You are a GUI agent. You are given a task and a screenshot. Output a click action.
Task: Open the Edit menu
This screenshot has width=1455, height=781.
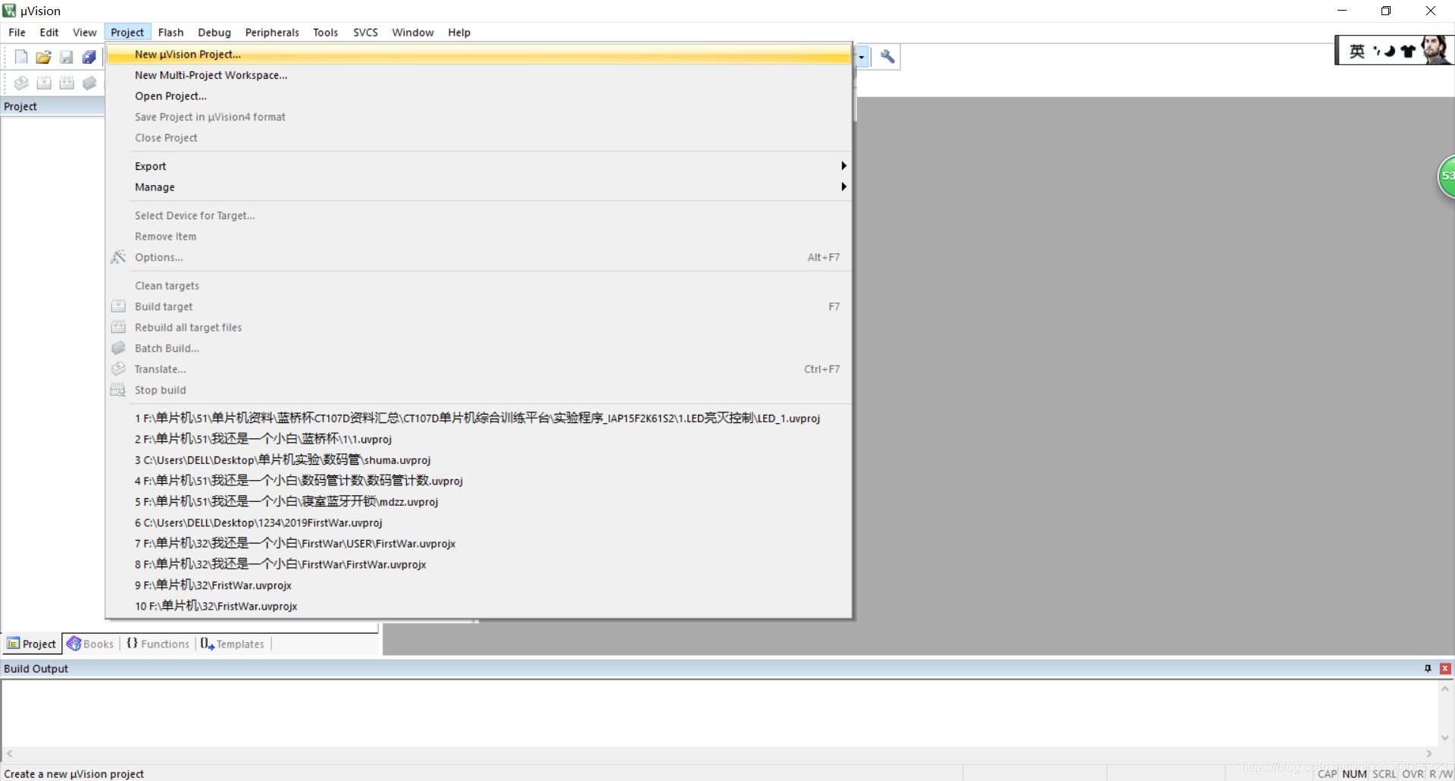point(49,33)
